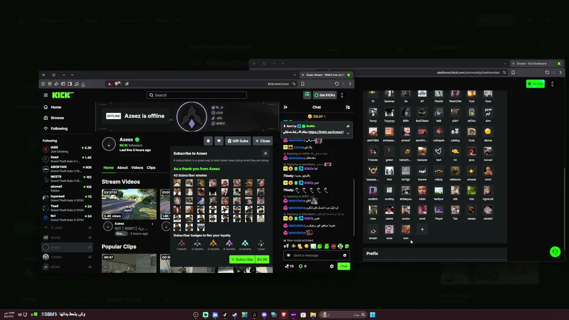
Task: Click the $4.99 price button
Action: (x=262, y=260)
